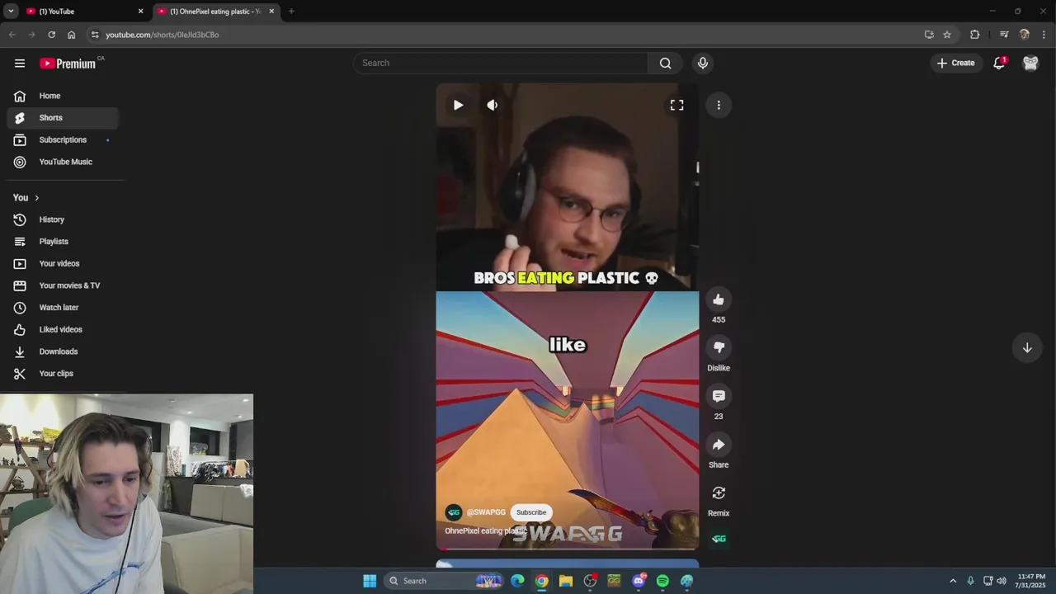
Task: Click the YouTube Premium logo
Action: tap(68, 64)
